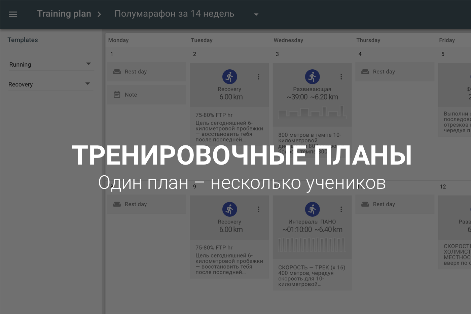Click the Note card on Monday
This screenshot has height=314, width=471.
tap(146, 95)
